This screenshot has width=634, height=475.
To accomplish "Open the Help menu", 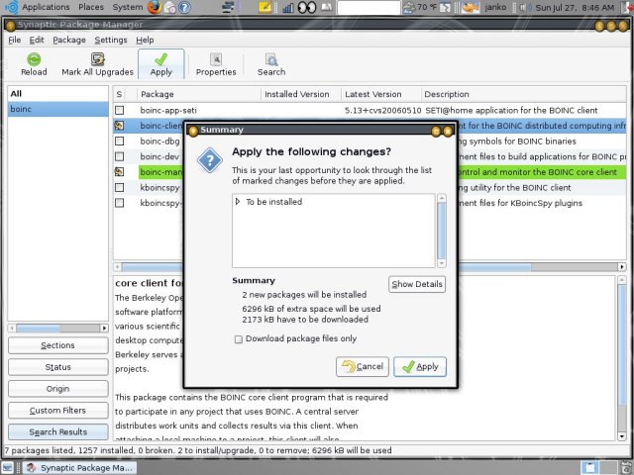I will point(145,40).
